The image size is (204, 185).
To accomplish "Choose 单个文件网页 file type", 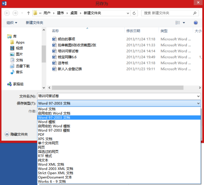I will [119, 143].
